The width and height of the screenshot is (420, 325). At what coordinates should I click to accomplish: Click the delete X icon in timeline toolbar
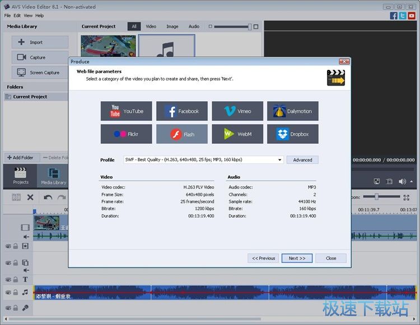30,197
